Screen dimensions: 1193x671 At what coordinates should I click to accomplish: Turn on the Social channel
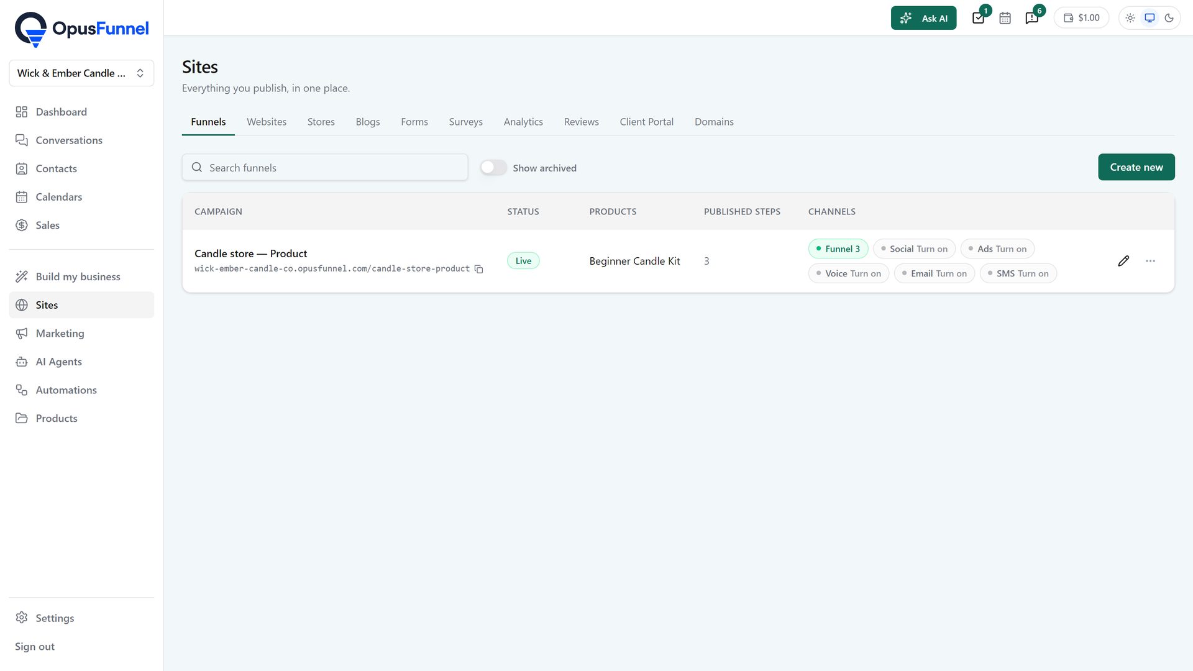click(x=914, y=249)
